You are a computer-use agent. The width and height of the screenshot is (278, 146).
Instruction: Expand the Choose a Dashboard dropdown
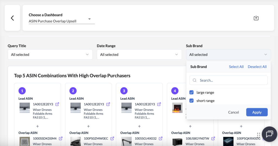coord(90,19)
